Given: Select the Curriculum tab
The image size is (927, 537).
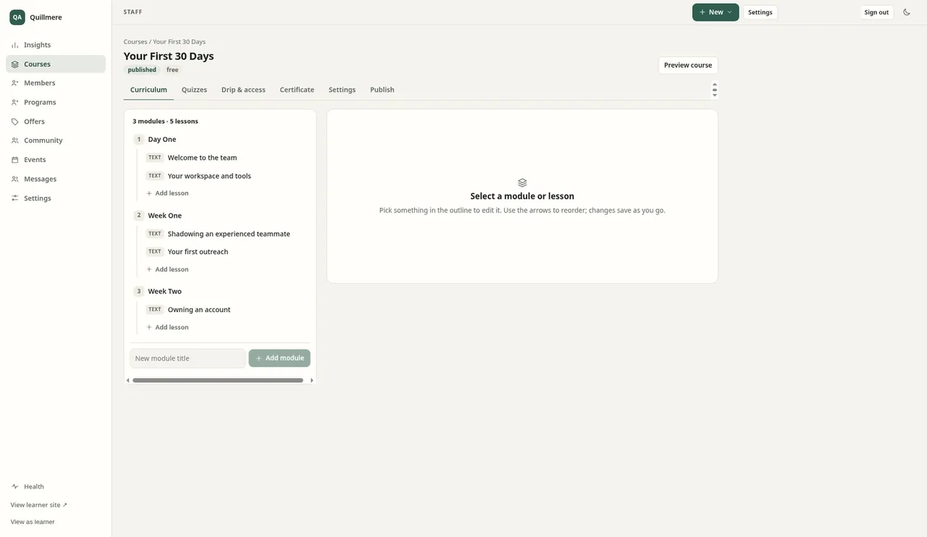Looking at the screenshot, I should (148, 90).
